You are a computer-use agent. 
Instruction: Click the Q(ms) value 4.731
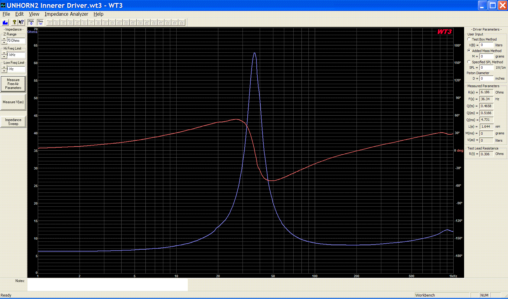click(x=487, y=120)
